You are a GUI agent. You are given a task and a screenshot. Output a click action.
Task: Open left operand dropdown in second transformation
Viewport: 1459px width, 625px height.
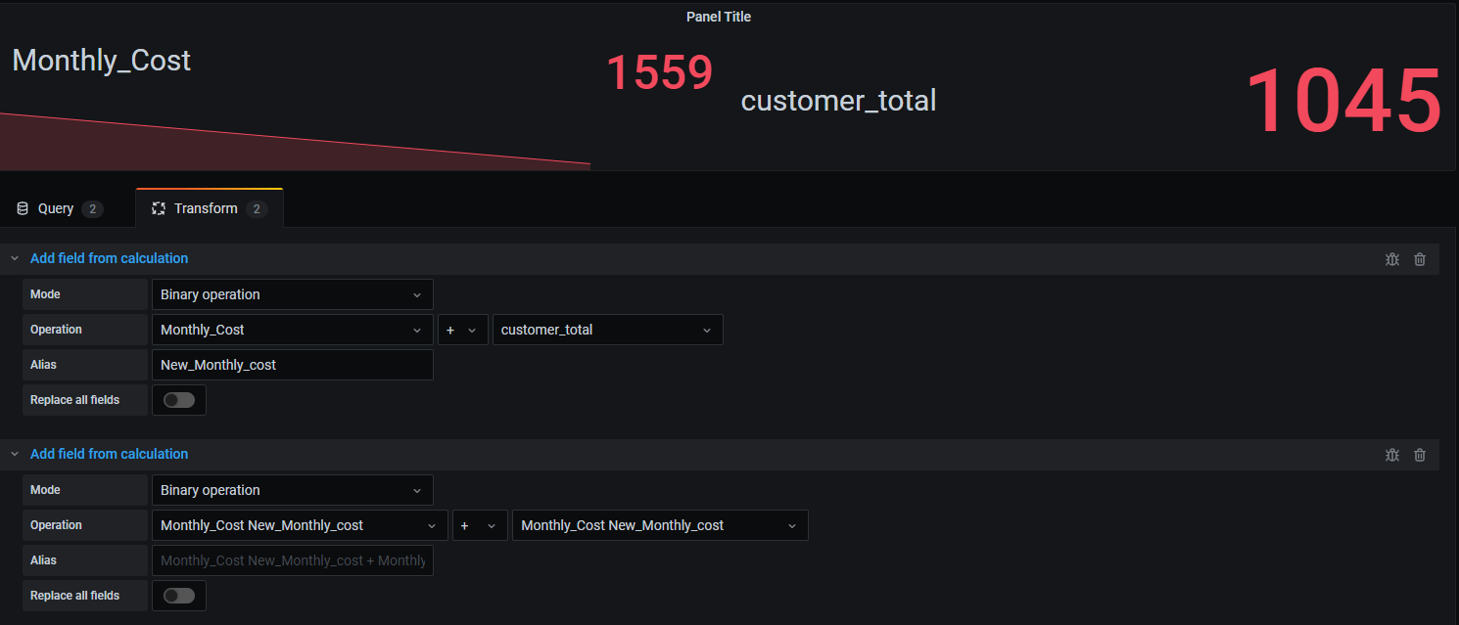[x=300, y=525]
